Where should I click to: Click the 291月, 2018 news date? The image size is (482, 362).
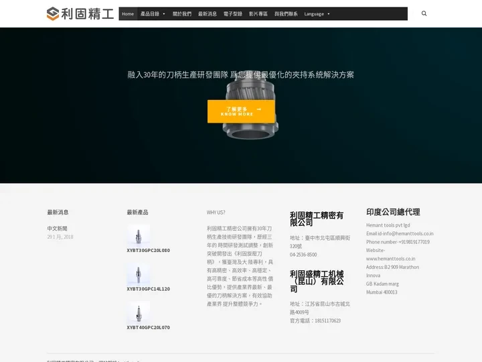pyautogui.click(x=60, y=237)
